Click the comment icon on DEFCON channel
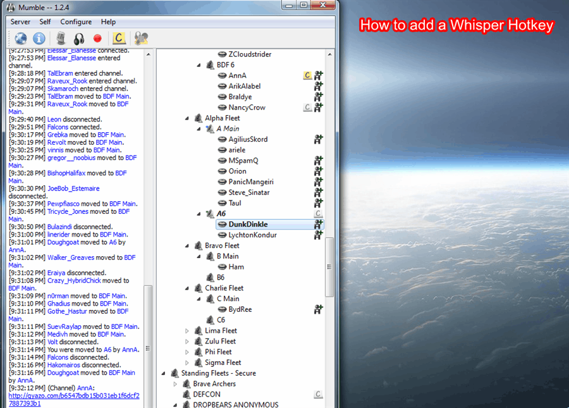The image size is (569, 408). coord(318,394)
